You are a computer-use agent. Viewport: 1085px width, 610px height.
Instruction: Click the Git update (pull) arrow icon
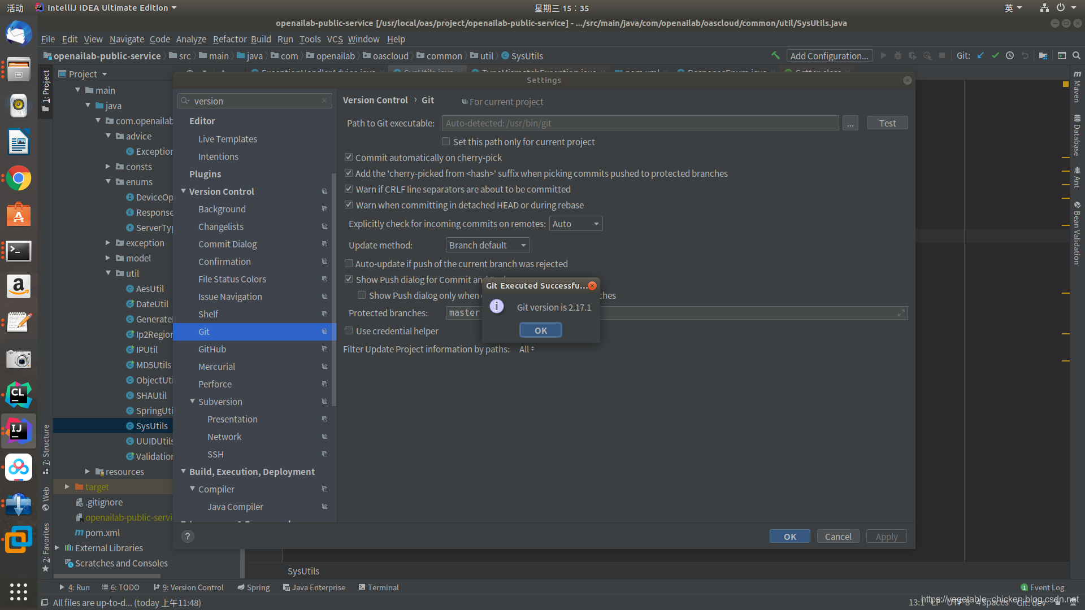(980, 55)
